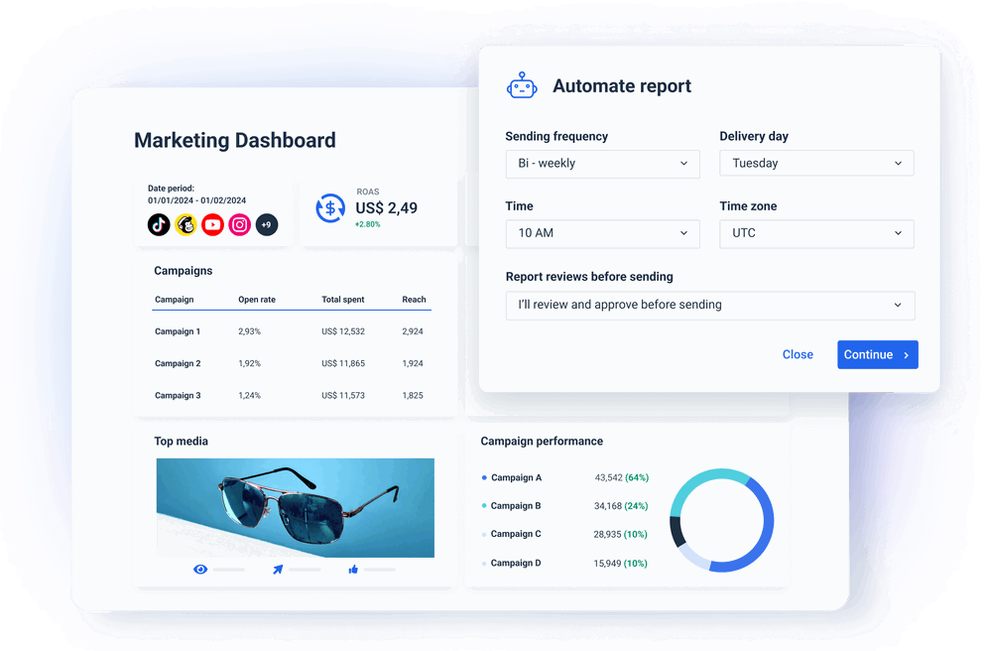The height and width of the screenshot is (651, 984).
Task: Click the Close link in the dialog
Action: point(798,354)
